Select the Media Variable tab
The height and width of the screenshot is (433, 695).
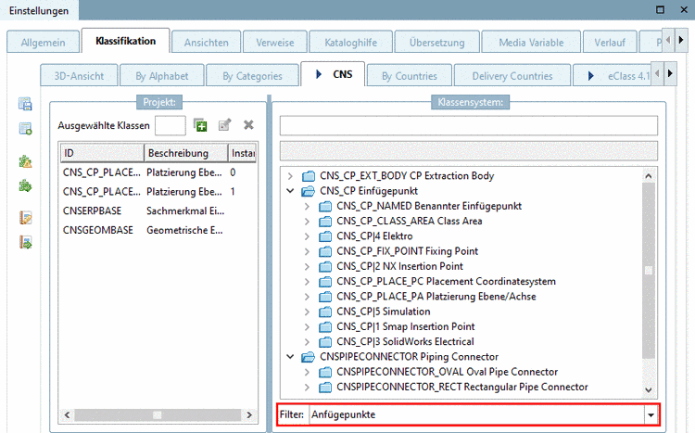click(531, 43)
